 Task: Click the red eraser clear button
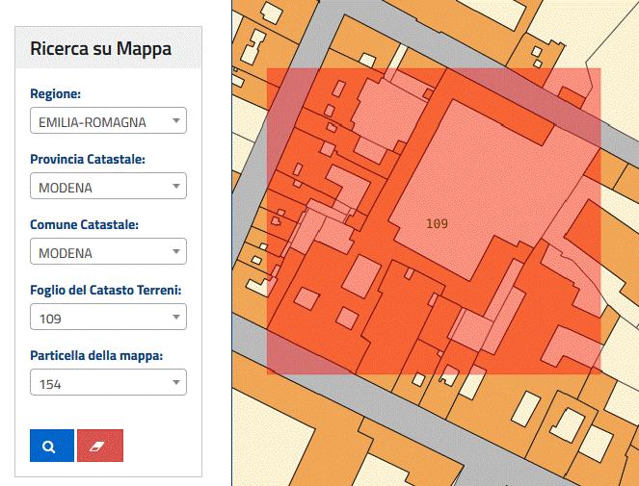click(x=100, y=446)
